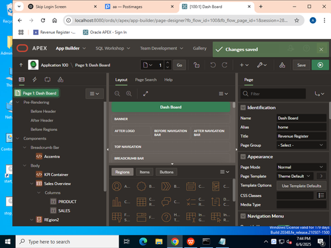
Task: Collapse the Appearance section
Action: 243,157
